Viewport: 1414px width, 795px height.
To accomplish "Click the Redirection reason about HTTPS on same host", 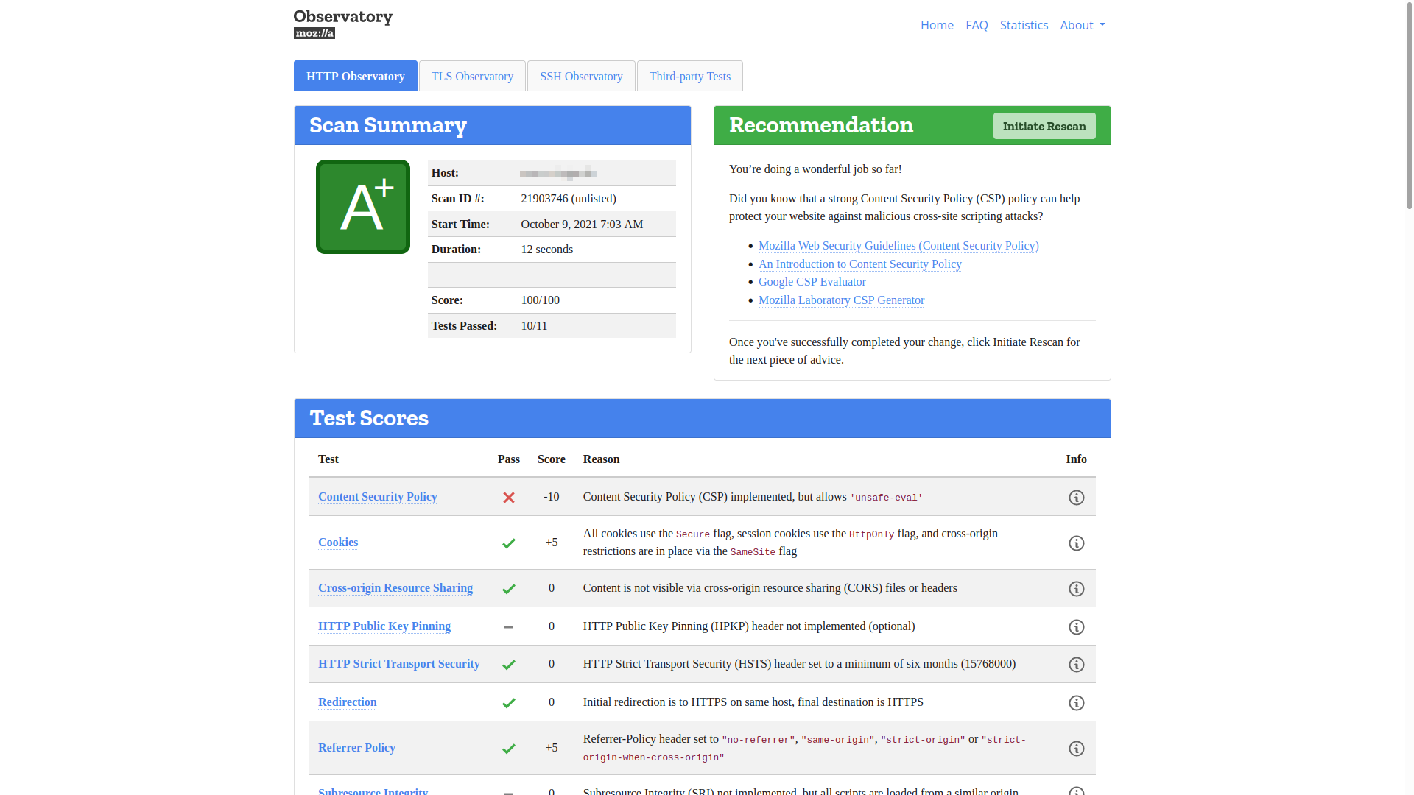I will [x=753, y=702].
